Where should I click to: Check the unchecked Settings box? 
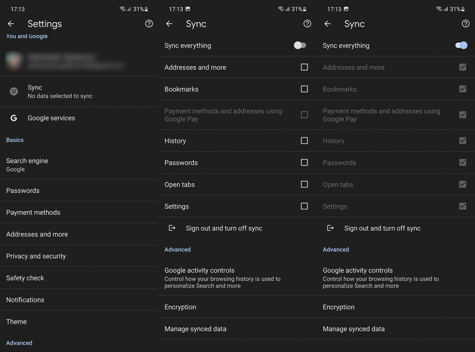click(304, 206)
